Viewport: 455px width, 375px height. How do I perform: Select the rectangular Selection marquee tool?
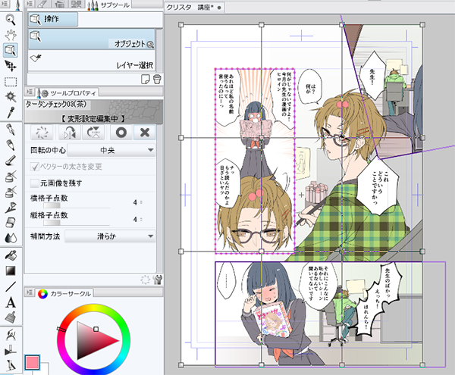click(x=11, y=82)
